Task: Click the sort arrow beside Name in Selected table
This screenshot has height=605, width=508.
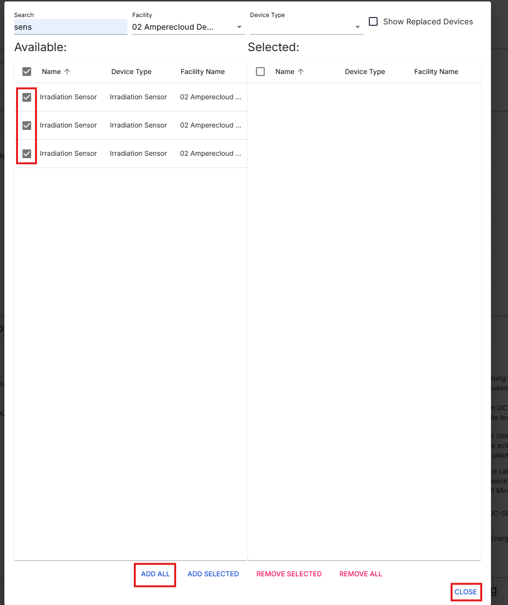Action: [x=301, y=72]
